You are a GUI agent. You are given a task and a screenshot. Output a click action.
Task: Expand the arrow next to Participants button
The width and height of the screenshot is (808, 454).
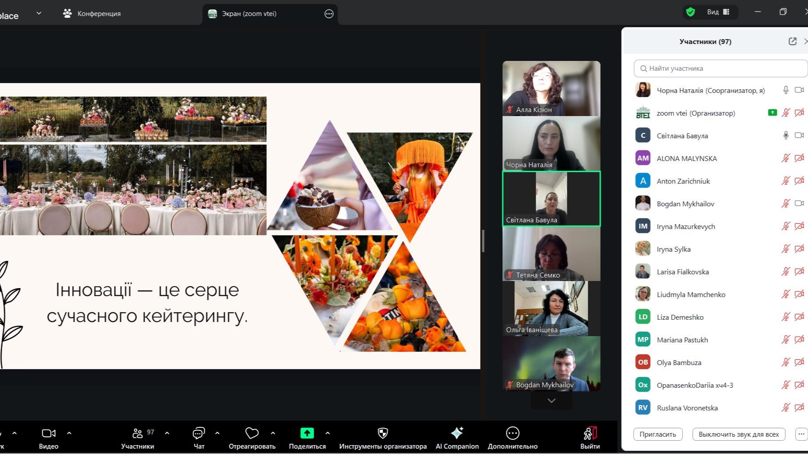pos(167,433)
